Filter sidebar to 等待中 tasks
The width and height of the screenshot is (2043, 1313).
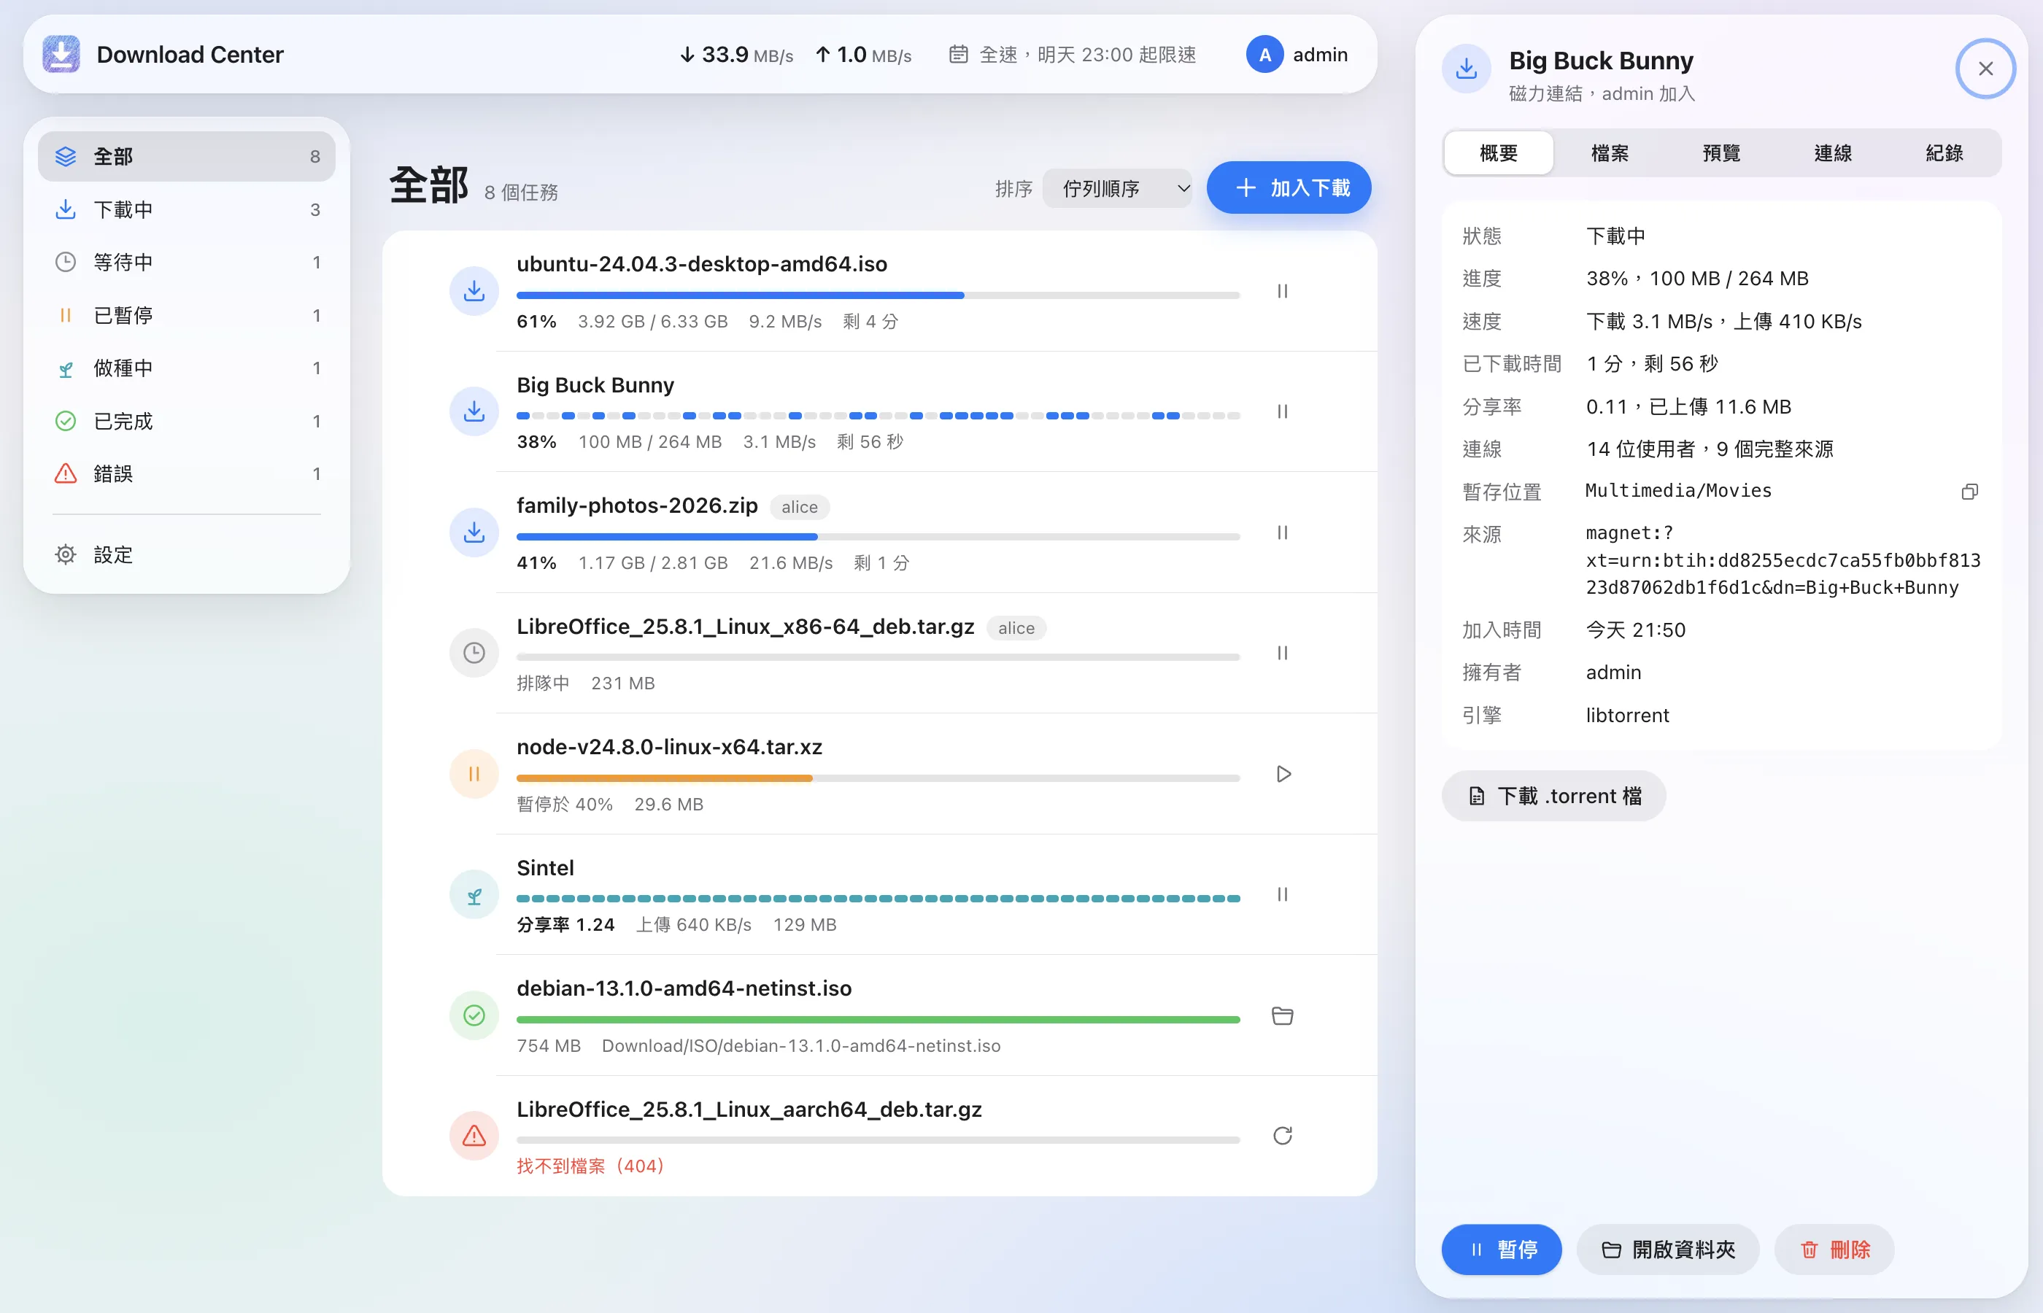(x=187, y=263)
